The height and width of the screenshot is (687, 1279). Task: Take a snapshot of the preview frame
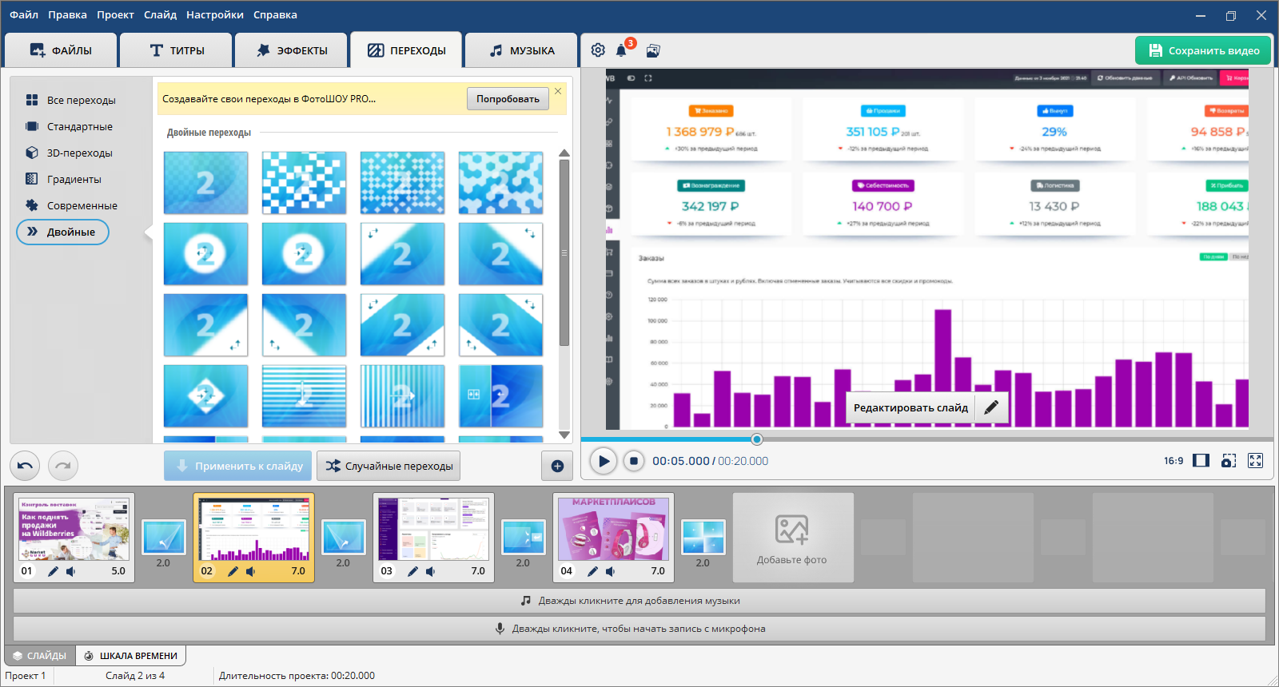click(x=1229, y=461)
